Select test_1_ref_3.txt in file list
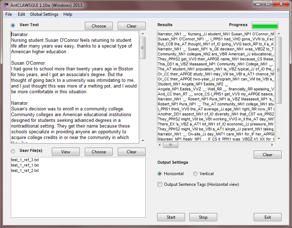Screen dimensions: 292x228 click(x=25, y=160)
